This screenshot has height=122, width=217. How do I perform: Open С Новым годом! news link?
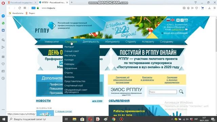click(63, 111)
